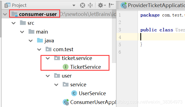Click the closing brace on line 5
This screenshot has height=107, width=185.
[141, 45]
